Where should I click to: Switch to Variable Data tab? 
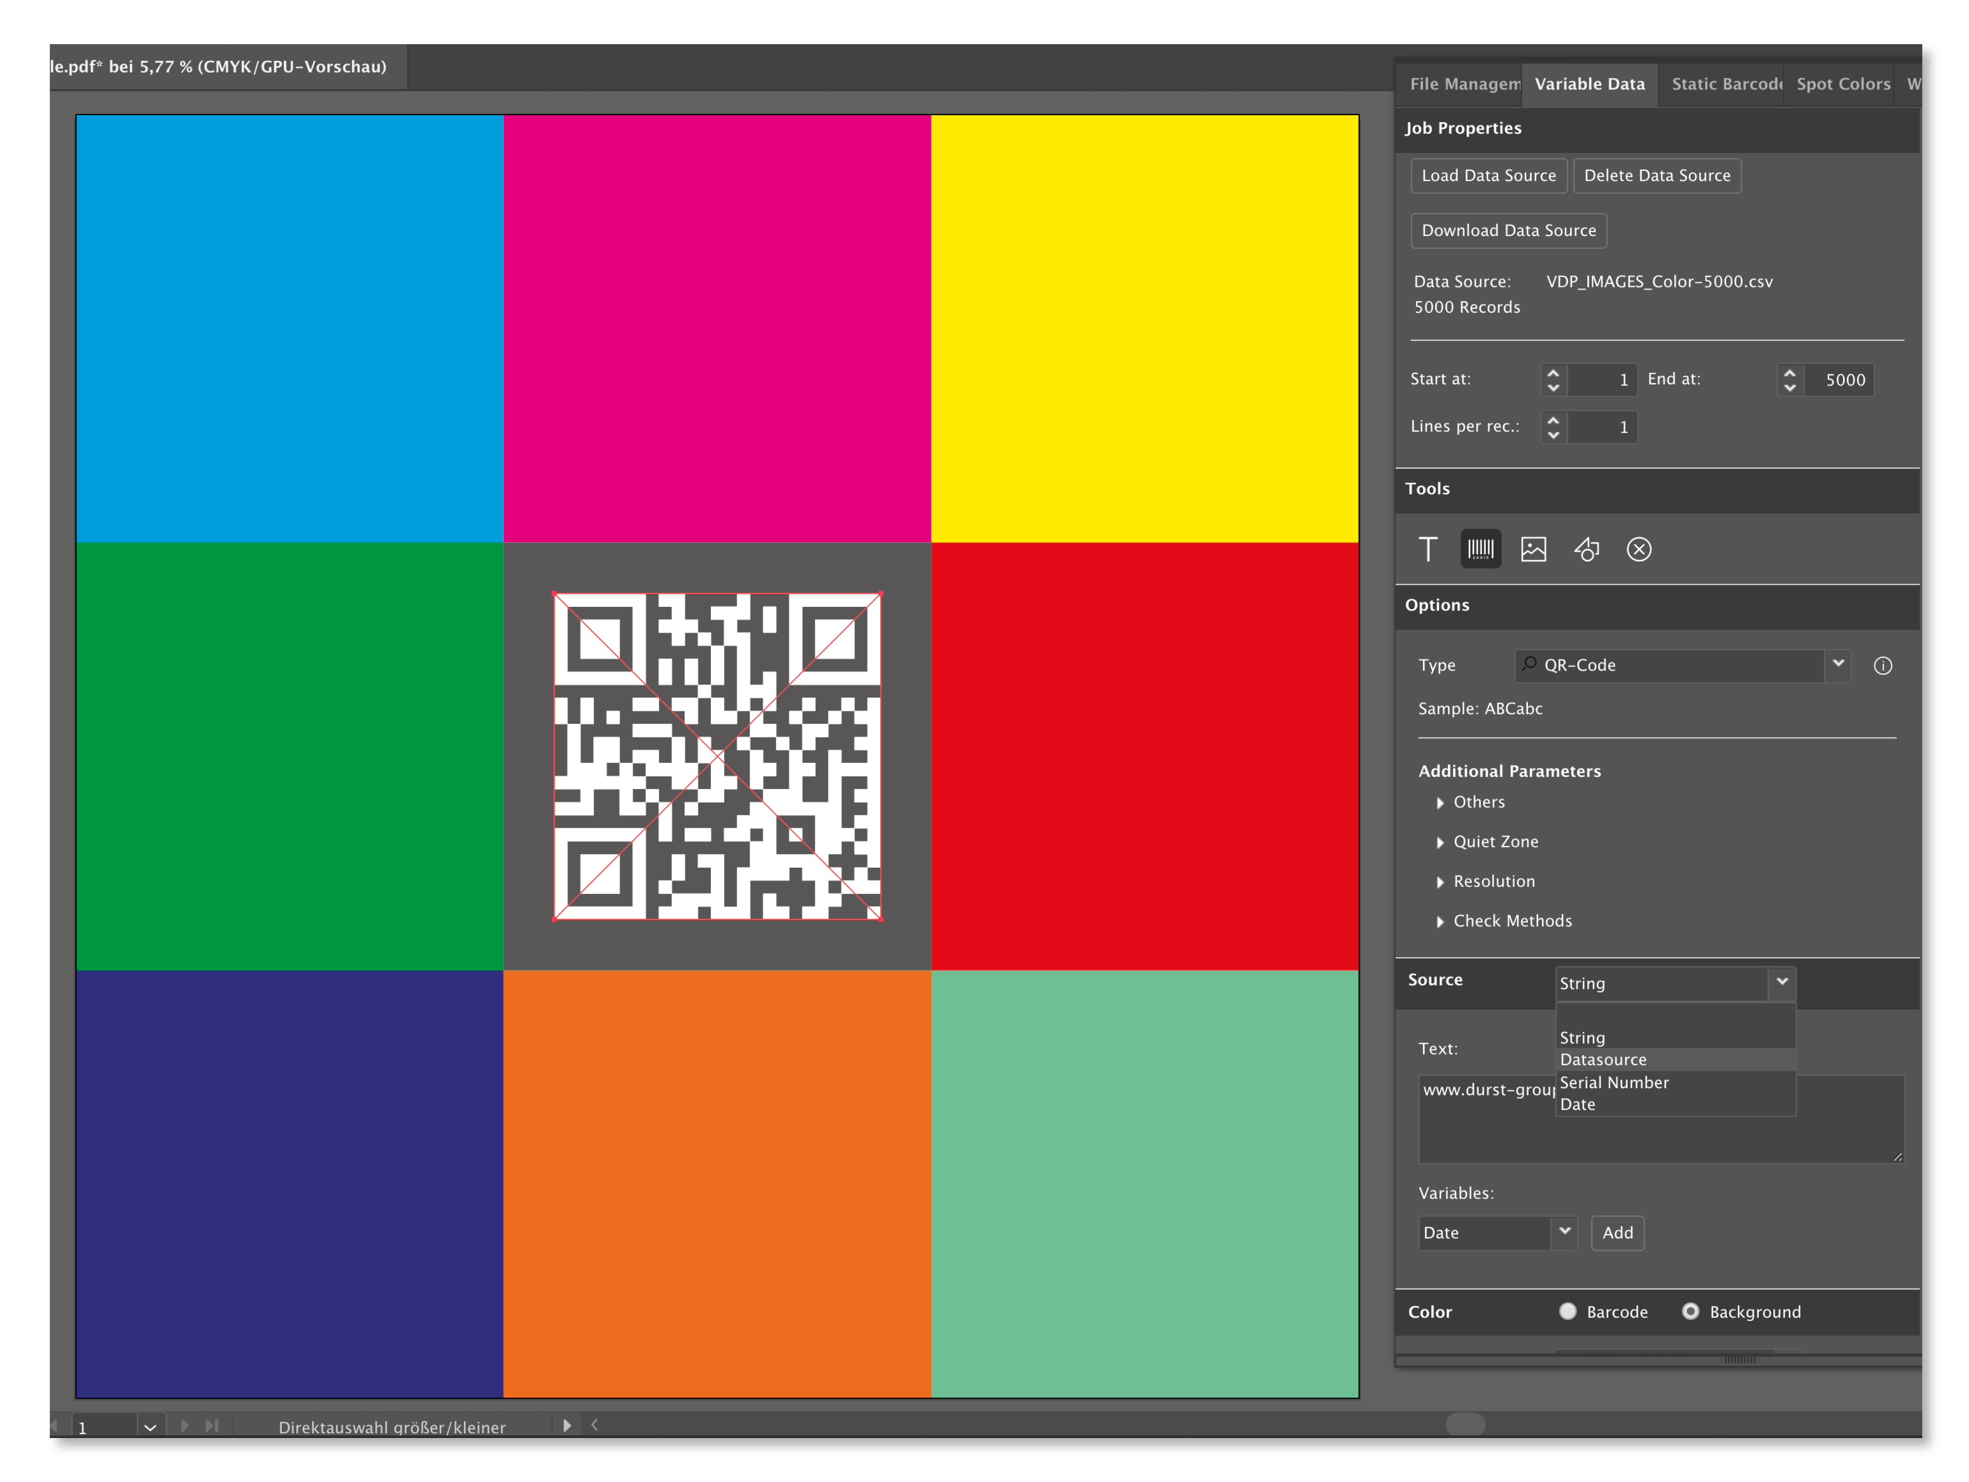[x=1590, y=85]
